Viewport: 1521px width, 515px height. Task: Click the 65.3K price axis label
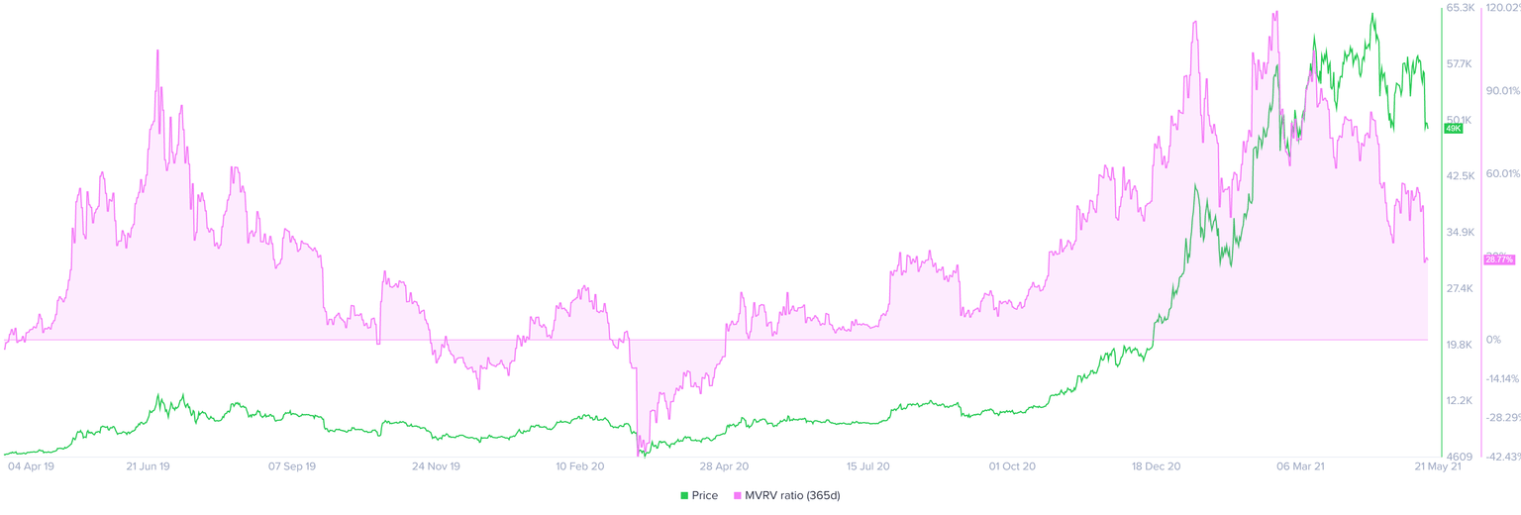tap(1462, 8)
